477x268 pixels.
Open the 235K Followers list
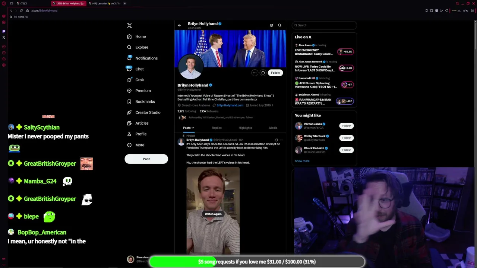pos(209,111)
